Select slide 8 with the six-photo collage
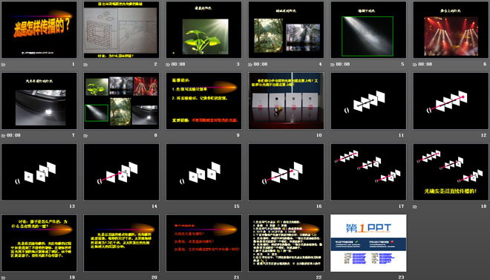 [121, 101]
